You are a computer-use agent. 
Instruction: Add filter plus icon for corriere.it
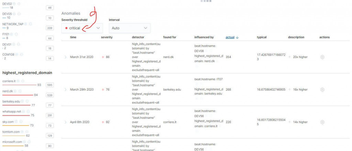(18, 81)
